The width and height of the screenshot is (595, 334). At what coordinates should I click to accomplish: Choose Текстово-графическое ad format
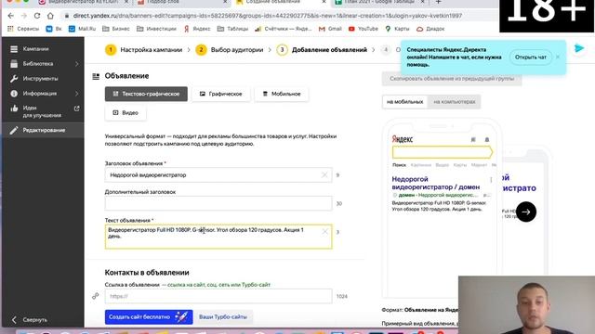[x=146, y=94]
